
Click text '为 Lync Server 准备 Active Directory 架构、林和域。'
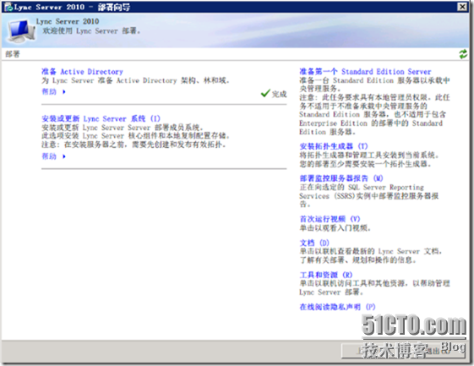pyautogui.click(x=135, y=80)
